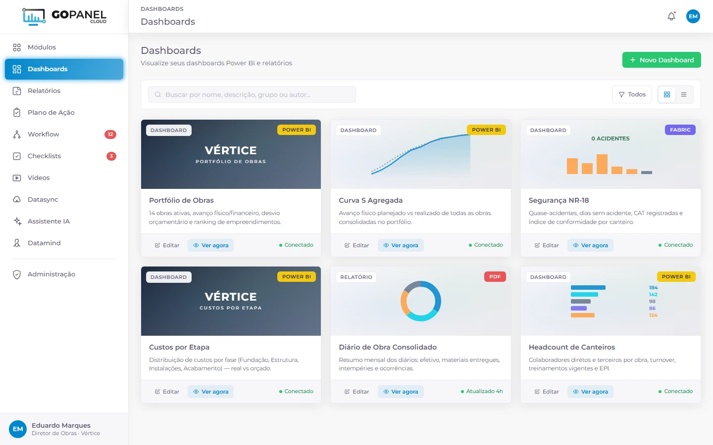Edit the Portfólio de Obras dashboard
Screen dimensions: 713x445
click(x=167, y=245)
